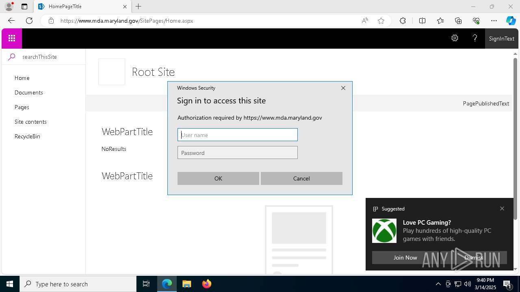Open the notification center icon
The height and width of the screenshot is (292, 520).
pos(508,285)
